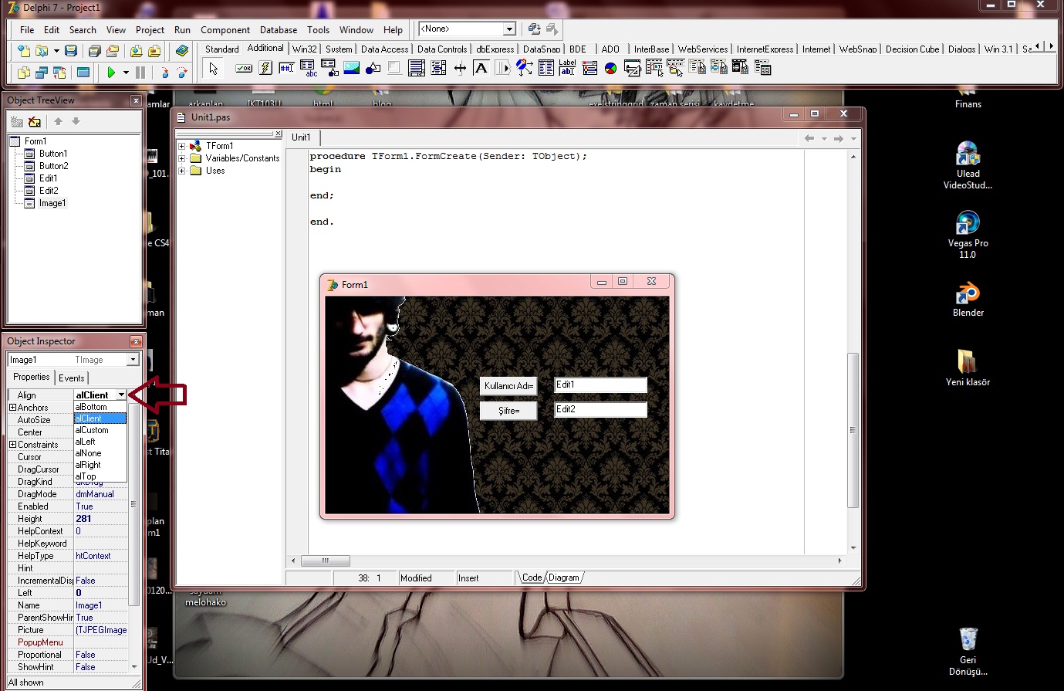Switch to the Win32 palette tab
Viewport: 1064px width, 691px height.
[304, 49]
